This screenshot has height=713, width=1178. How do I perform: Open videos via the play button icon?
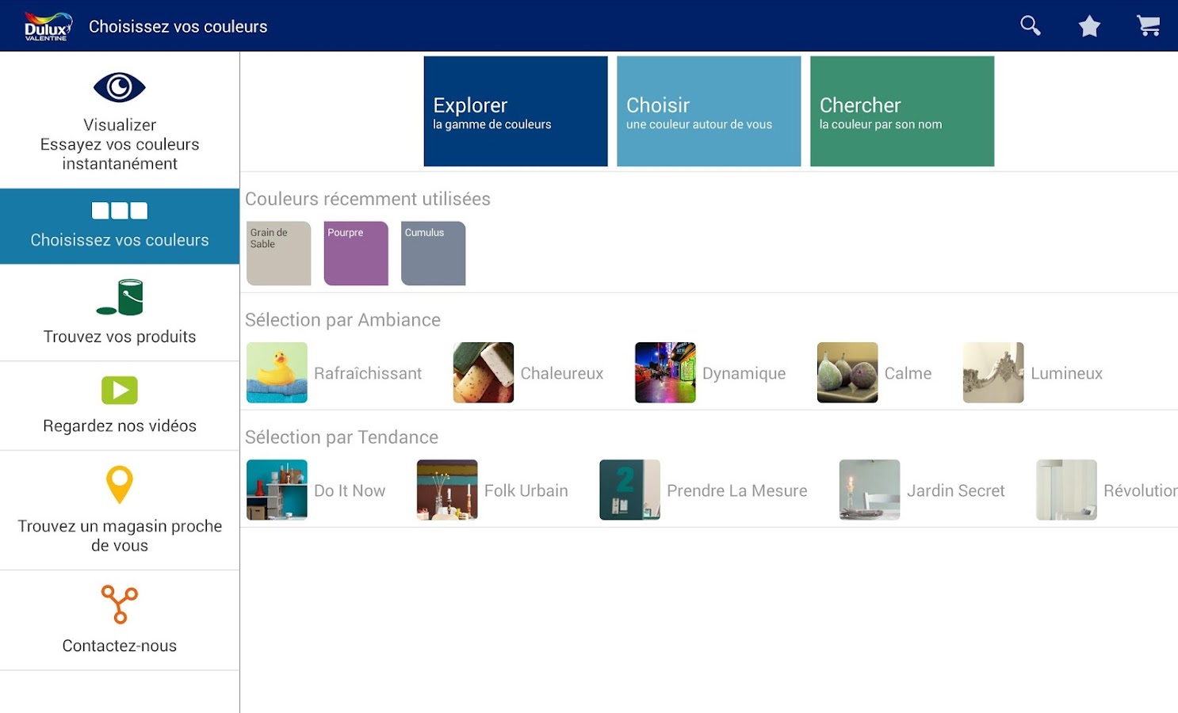(x=120, y=390)
